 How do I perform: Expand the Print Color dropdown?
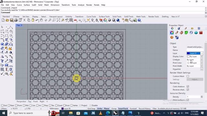click(202, 63)
